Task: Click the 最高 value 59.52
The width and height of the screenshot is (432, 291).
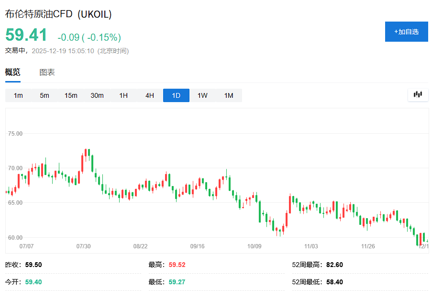Action: pyautogui.click(x=177, y=264)
